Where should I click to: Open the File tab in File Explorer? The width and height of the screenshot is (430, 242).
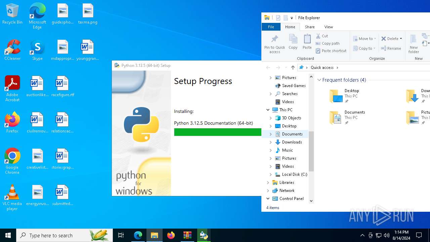[x=271, y=27]
